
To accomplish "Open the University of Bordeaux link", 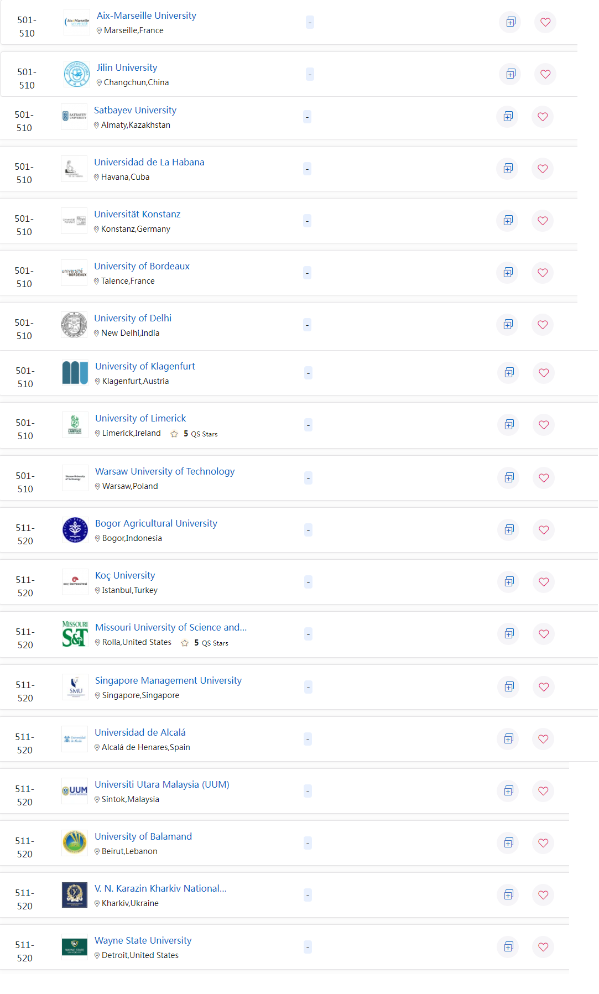I will tap(142, 266).
